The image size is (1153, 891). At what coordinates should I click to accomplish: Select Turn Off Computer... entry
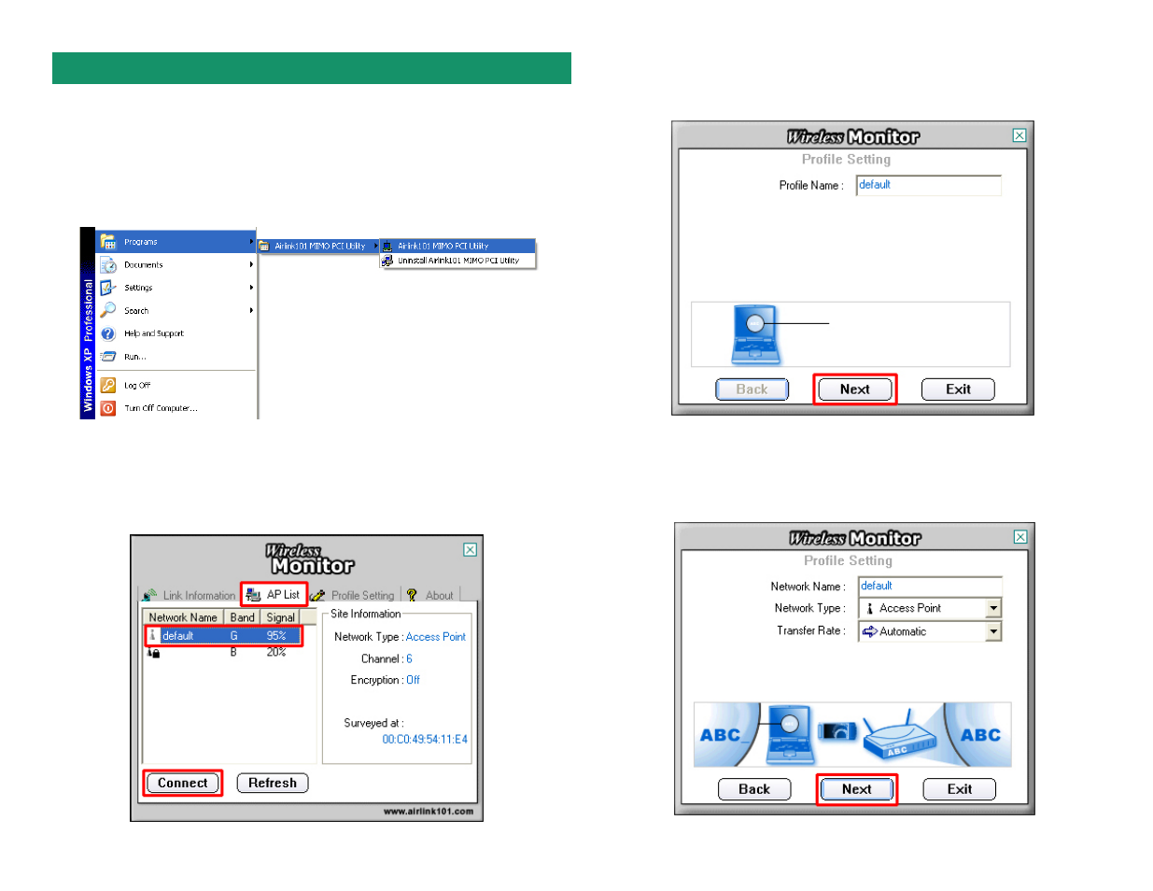coord(176,408)
